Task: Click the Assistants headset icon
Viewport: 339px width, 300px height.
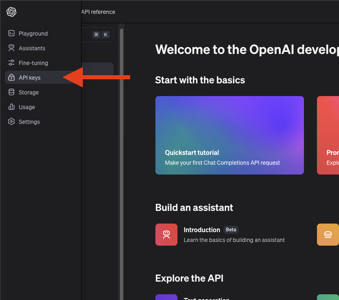Action: point(11,48)
